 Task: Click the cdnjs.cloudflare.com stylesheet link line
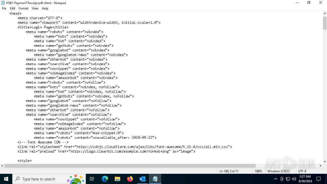tap(125, 147)
